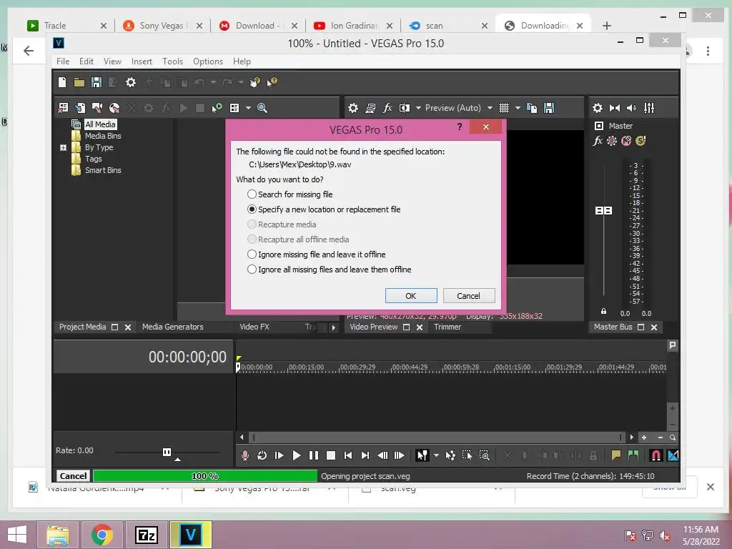Open Overlays grid dropdown arrow
The width and height of the screenshot is (732, 549).
pos(518,108)
